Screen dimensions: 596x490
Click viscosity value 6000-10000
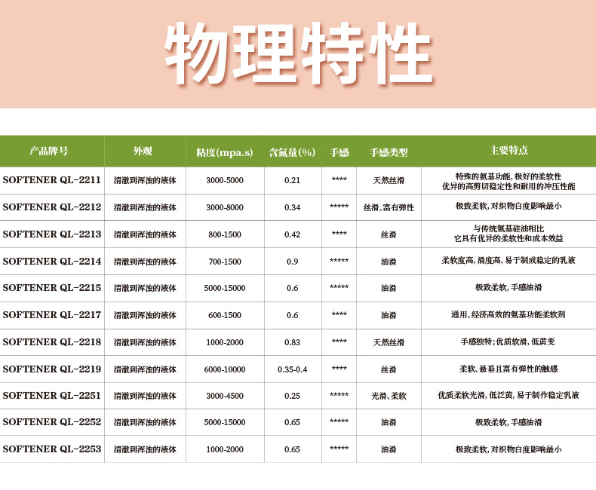pos(225,369)
